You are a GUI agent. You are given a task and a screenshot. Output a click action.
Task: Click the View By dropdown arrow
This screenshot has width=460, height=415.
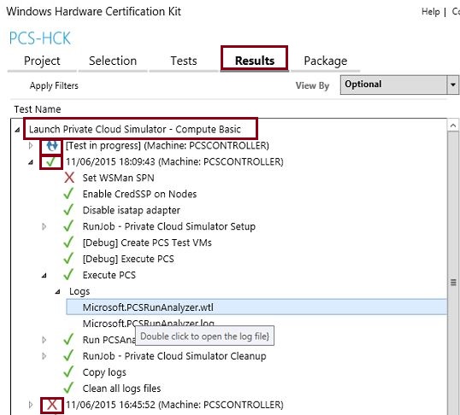[453, 85]
